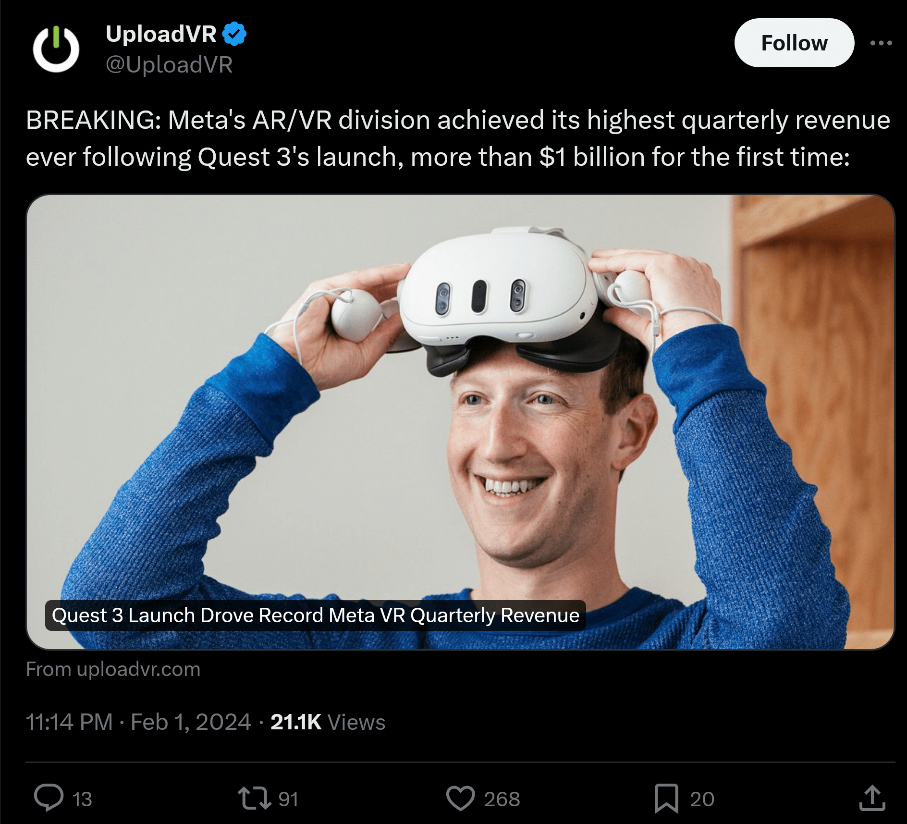This screenshot has width=907, height=824.
Task: Open the From uploadvr.com source link
Action: point(113,669)
